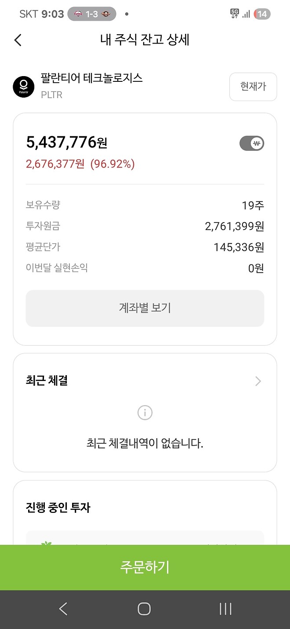Open the info icon in 최근 체결 section
The height and width of the screenshot is (629, 290).
[x=145, y=412]
